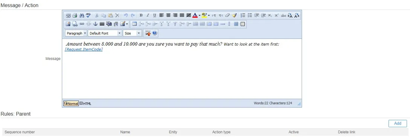Redo the last edit
410x137 pixels.
click(133, 15)
